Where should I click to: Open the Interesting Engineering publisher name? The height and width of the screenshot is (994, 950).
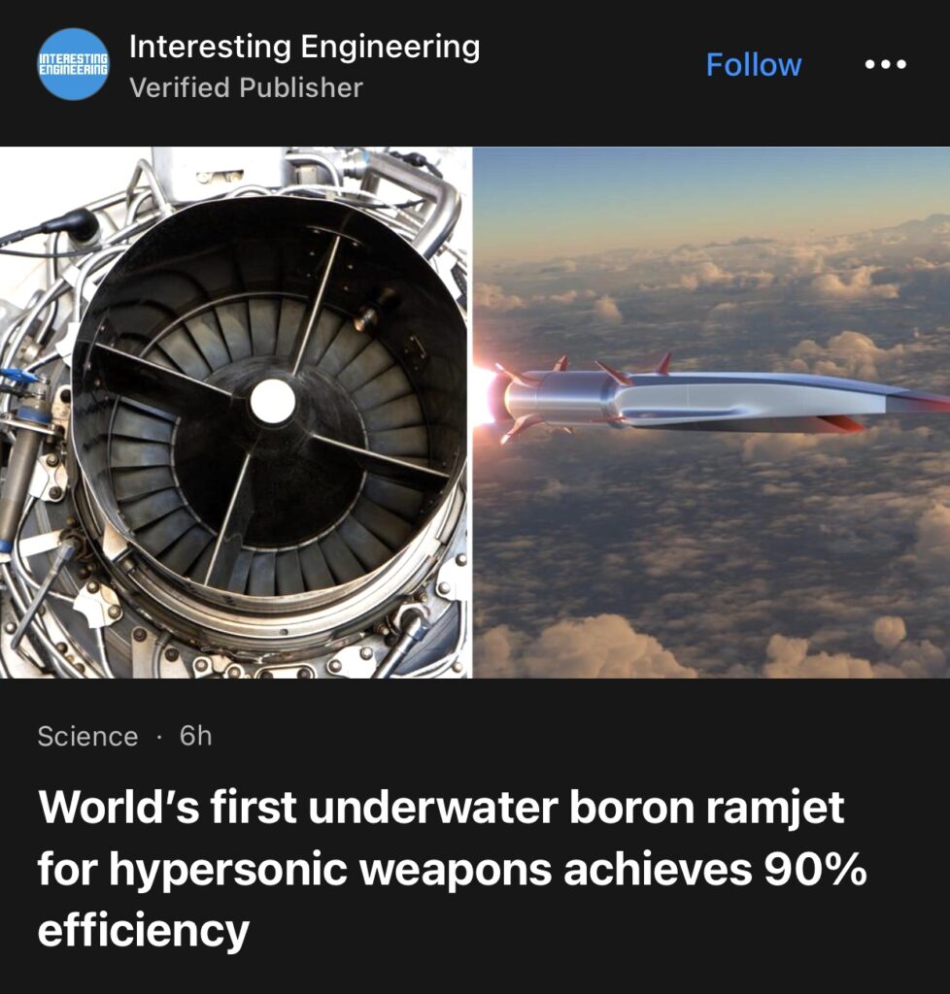click(x=304, y=47)
